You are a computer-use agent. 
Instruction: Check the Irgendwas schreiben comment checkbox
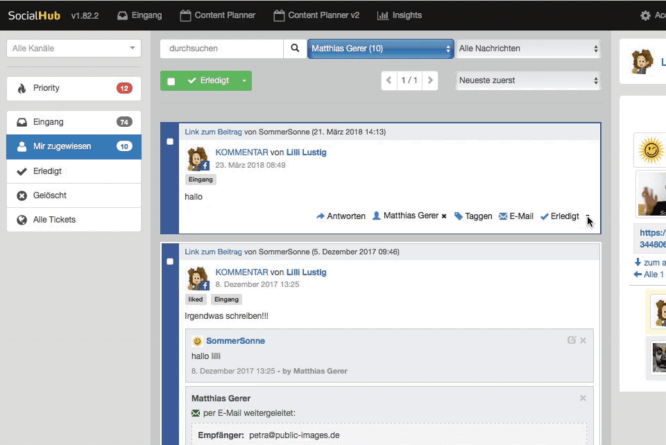point(170,261)
